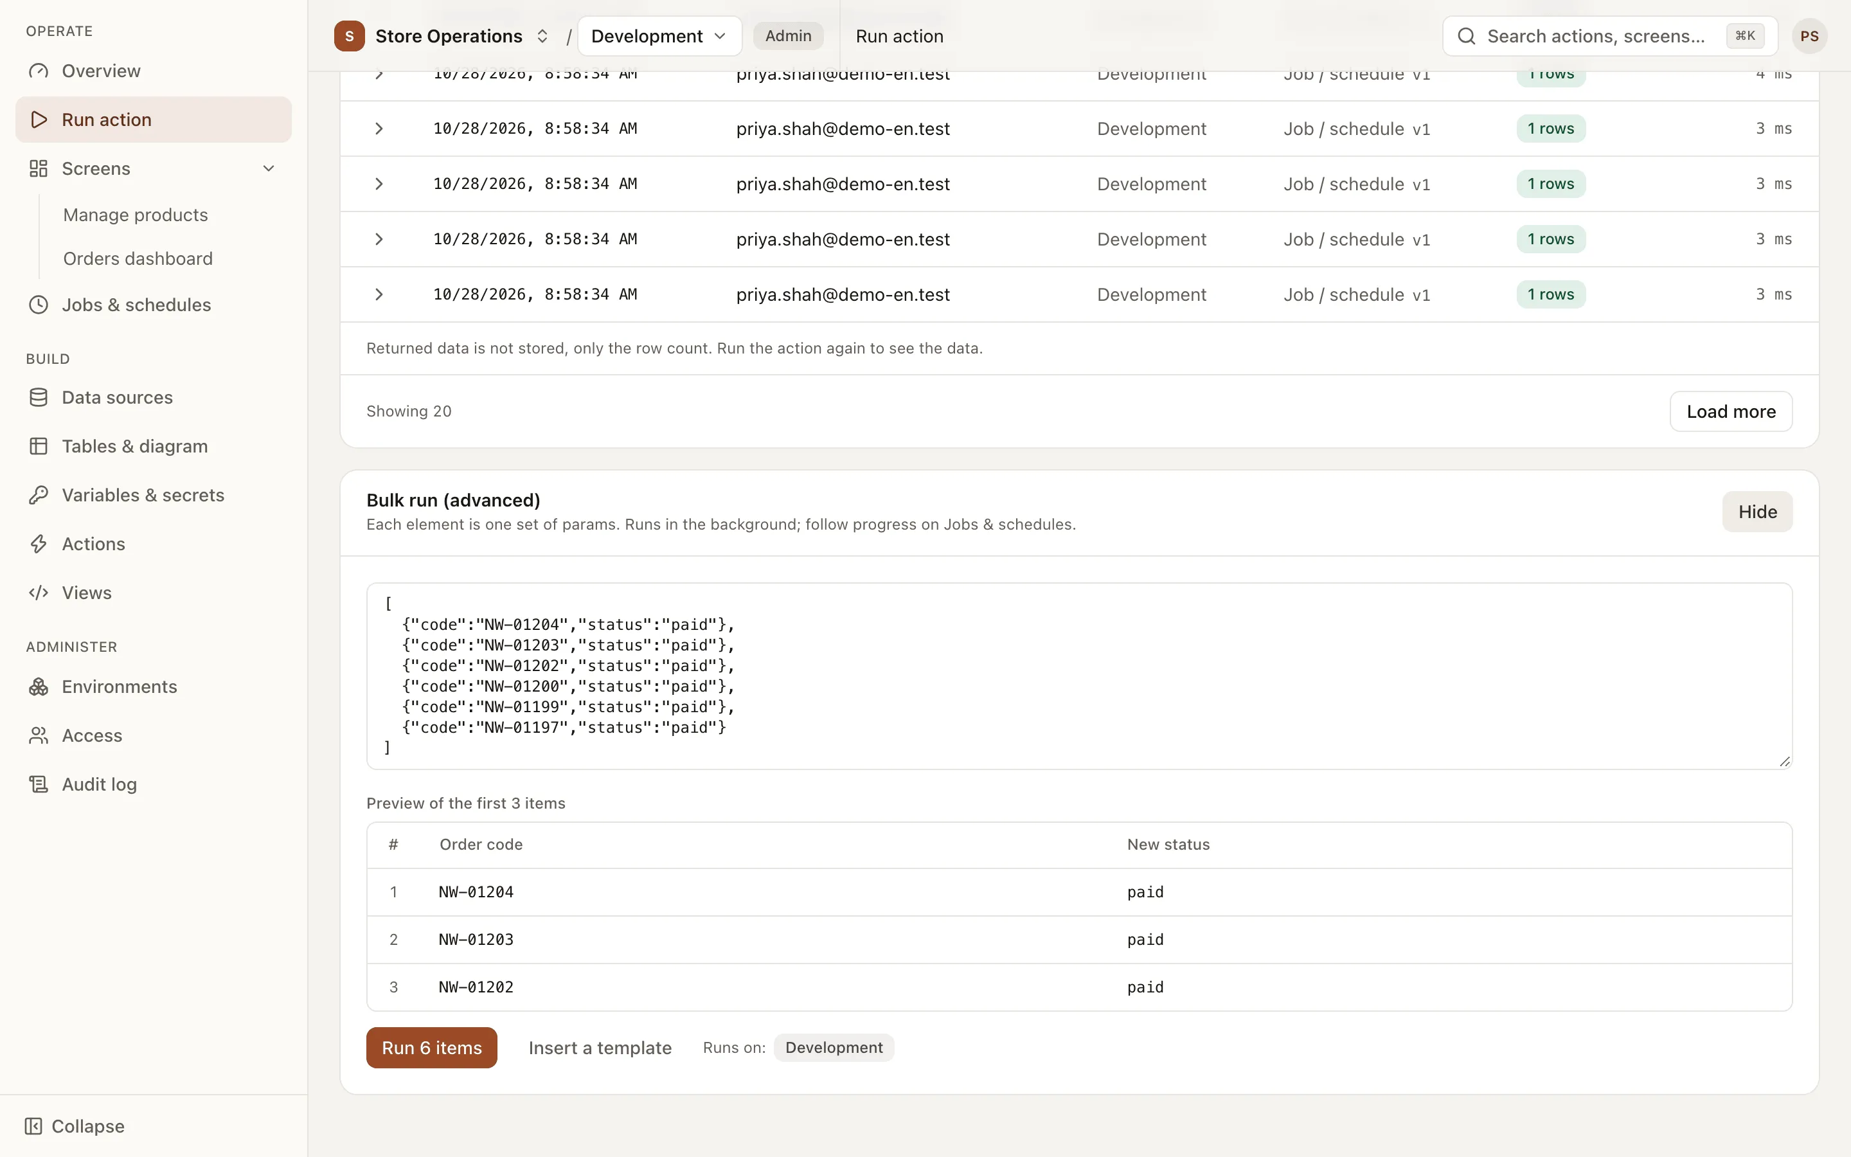The height and width of the screenshot is (1157, 1851).
Task: Click the Development runs-on badge
Action: tap(834, 1048)
